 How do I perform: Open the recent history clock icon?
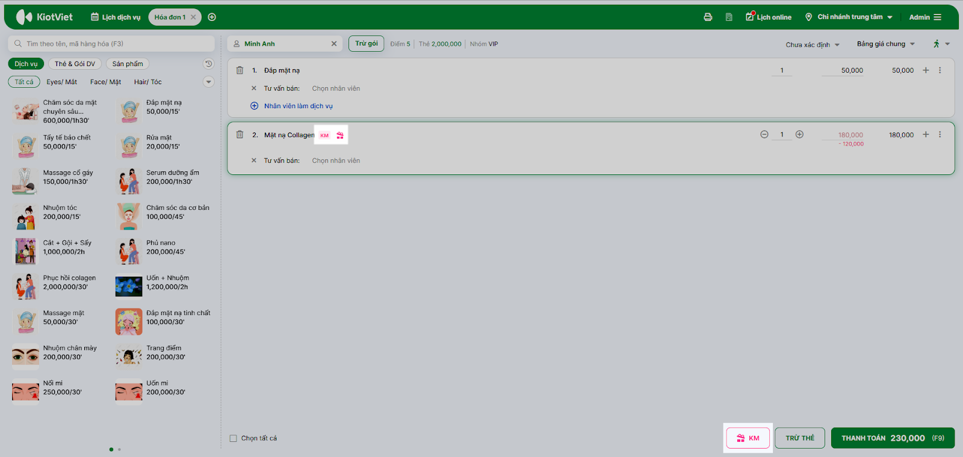click(x=208, y=64)
